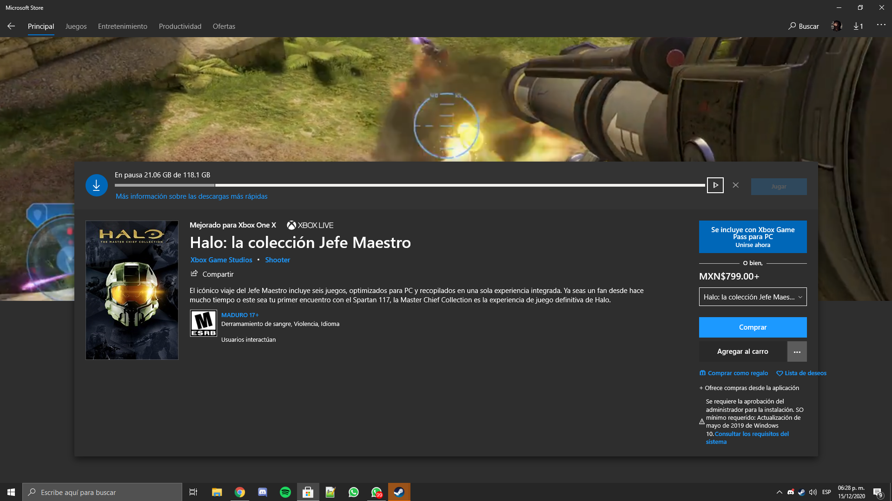Screen dimensions: 892x501
Task: Show hidden system tray icons
Action: pyautogui.click(x=779, y=492)
